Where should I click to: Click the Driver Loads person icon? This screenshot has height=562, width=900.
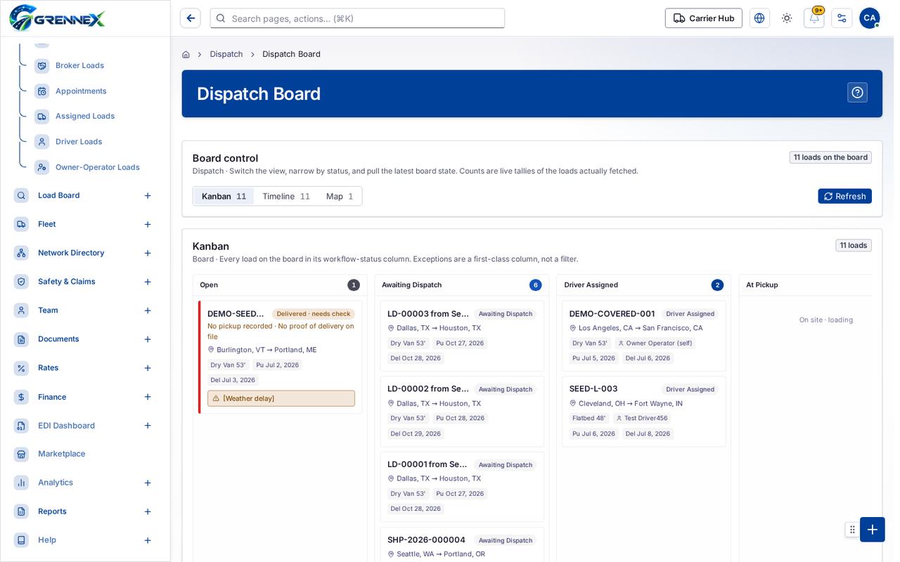coord(42,142)
